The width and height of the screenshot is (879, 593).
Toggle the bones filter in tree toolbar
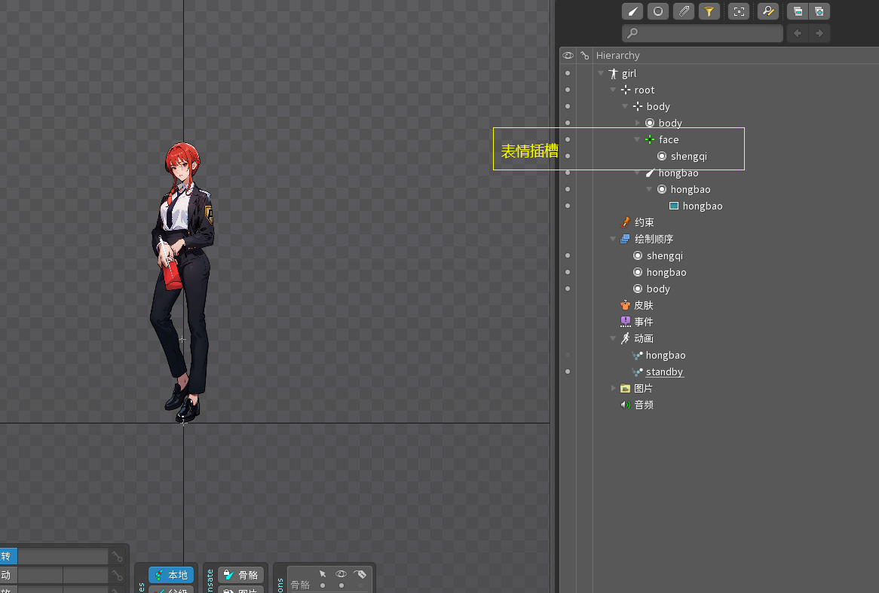pyautogui.click(x=633, y=11)
